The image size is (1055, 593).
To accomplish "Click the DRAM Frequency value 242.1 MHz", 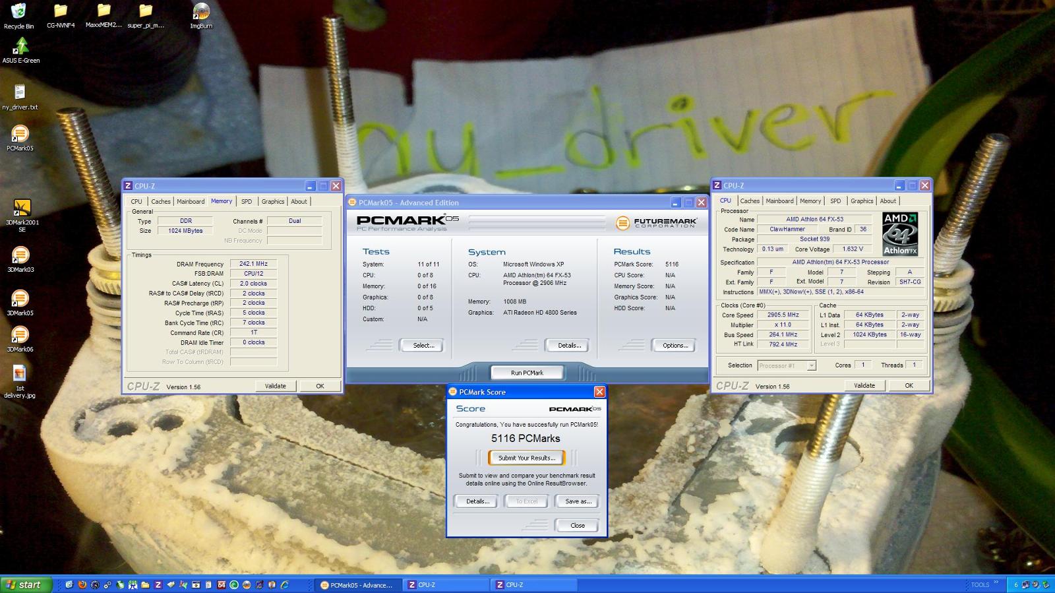I will (253, 264).
